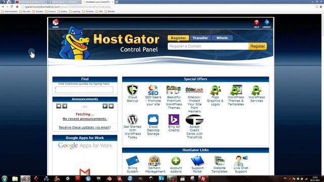
Task: Jump to first announcement with rewind button
Action: click(59, 106)
